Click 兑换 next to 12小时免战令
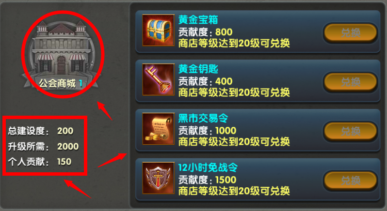 point(351,180)
